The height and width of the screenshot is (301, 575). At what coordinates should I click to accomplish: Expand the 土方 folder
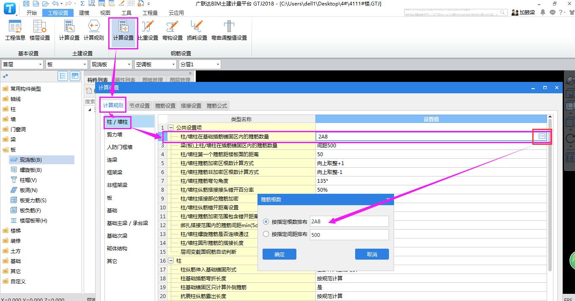5,251
